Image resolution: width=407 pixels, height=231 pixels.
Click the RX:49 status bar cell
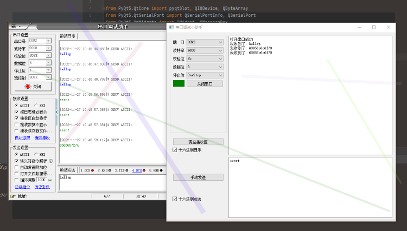(x=141, y=196)
